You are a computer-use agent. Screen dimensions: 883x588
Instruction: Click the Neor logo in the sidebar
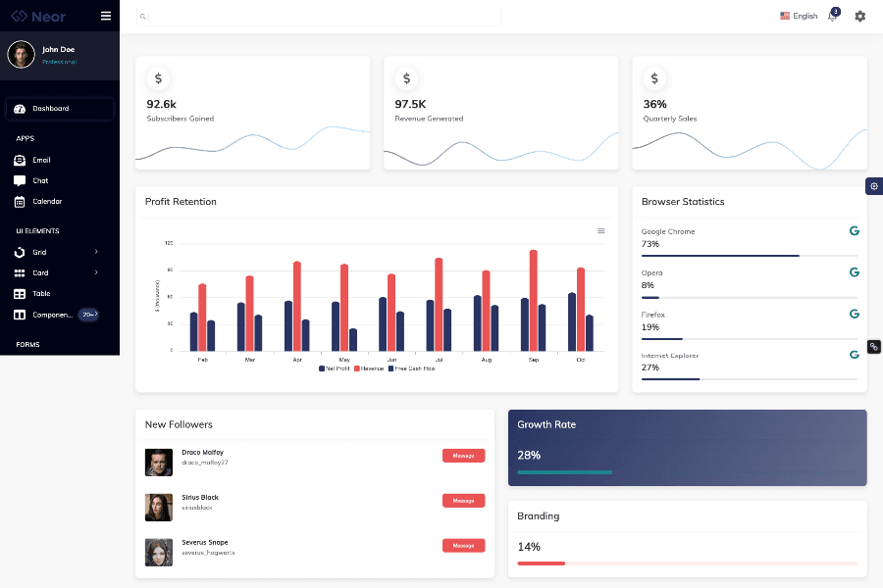[x=37, y=16]
